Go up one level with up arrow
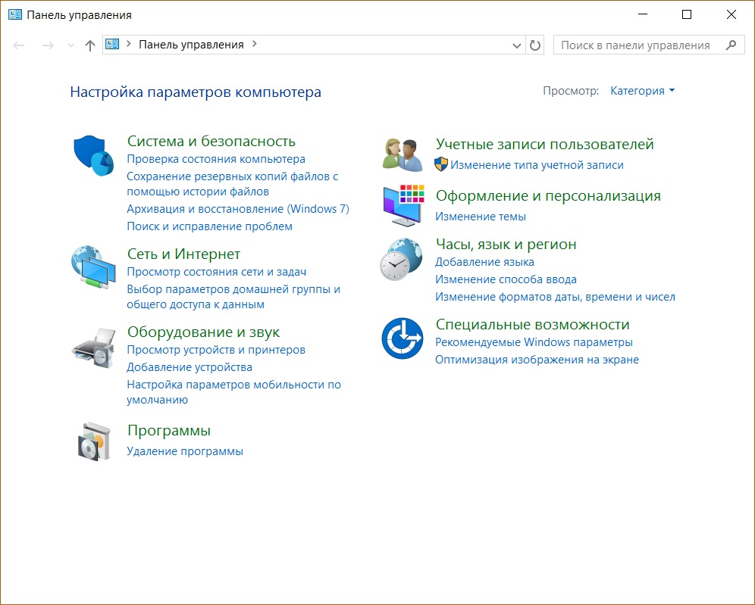Viewport: 755px width, 605px height. (x=90, y=45)
